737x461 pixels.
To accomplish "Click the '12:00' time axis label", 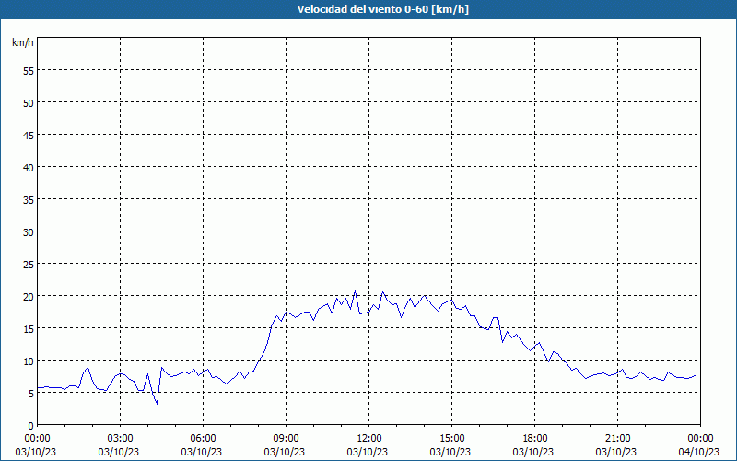I will tap(369, 439).
